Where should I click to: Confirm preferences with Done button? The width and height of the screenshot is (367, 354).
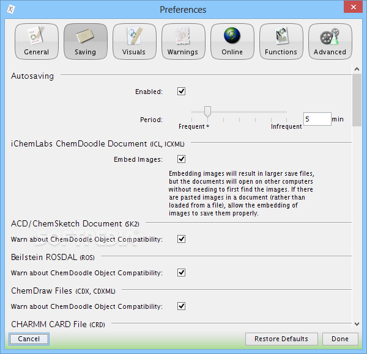coord(340,339)
